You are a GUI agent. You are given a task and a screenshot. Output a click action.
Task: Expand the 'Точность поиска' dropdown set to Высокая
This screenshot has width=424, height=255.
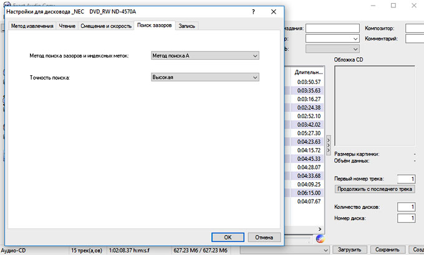[205, 77]
